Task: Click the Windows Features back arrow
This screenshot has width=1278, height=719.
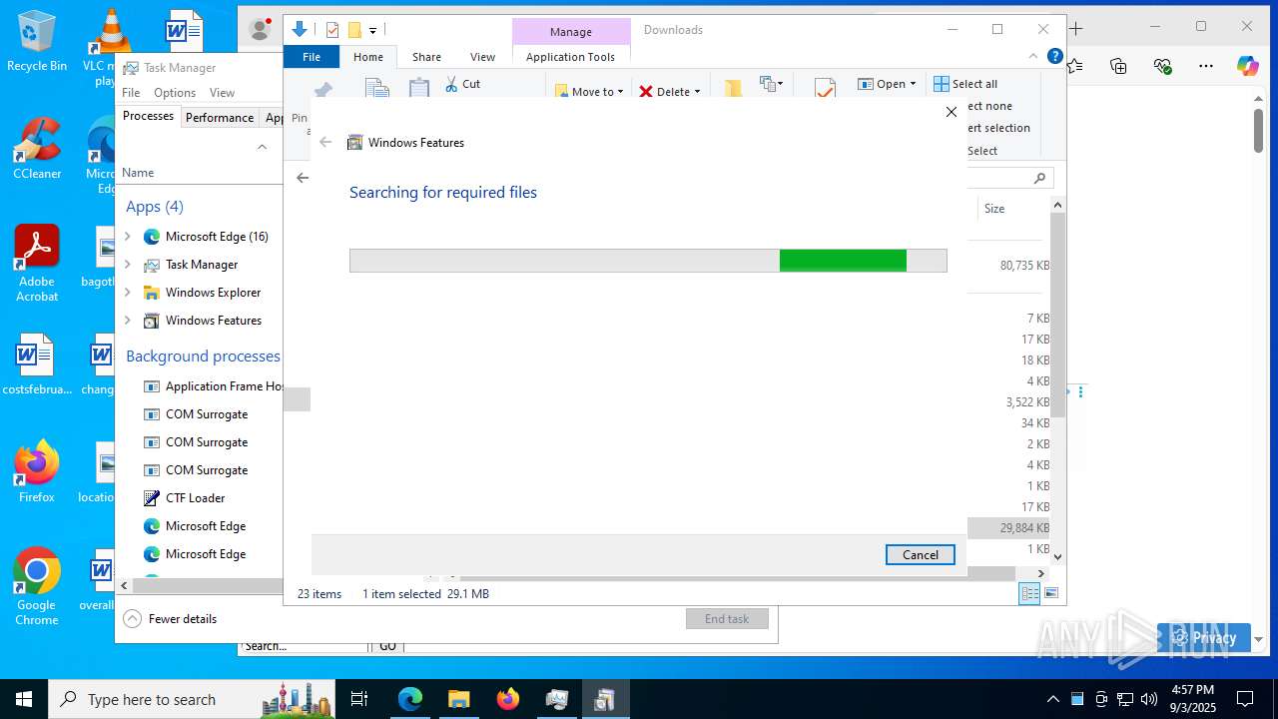Action: click(x=325, y=143)
